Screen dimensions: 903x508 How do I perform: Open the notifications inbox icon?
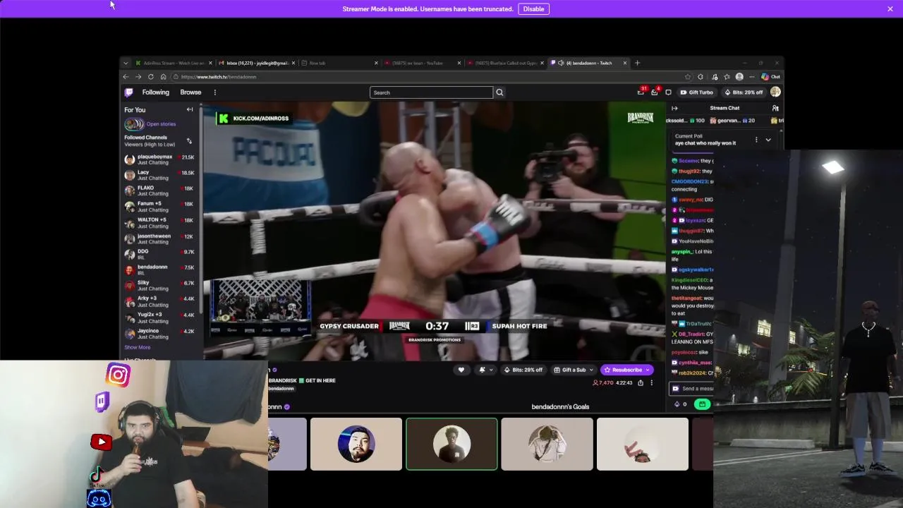tap(655, 92)
